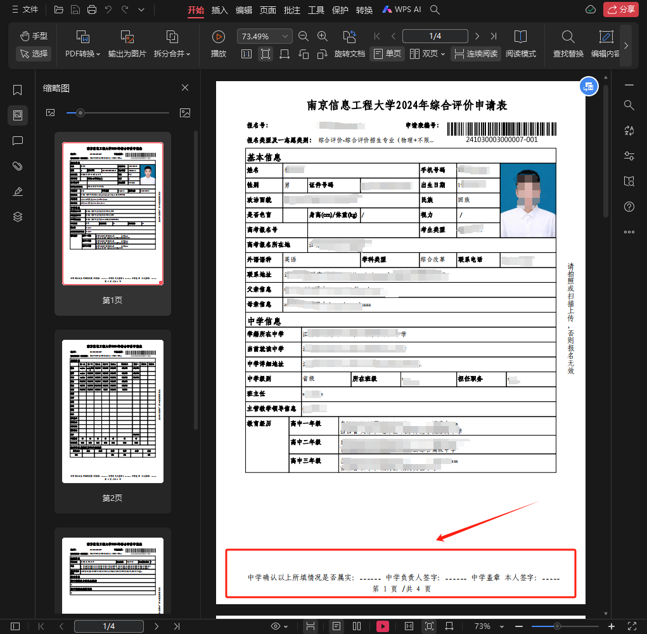647x634 pixels.
Task: Click the zoom out magnifier icon
Action: pos(304,36)
